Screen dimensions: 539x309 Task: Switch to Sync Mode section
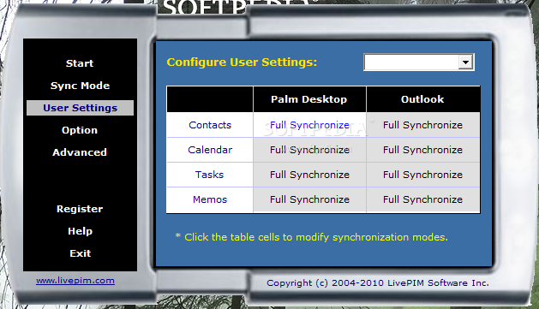pyautogui.click(x=80, y=86)
